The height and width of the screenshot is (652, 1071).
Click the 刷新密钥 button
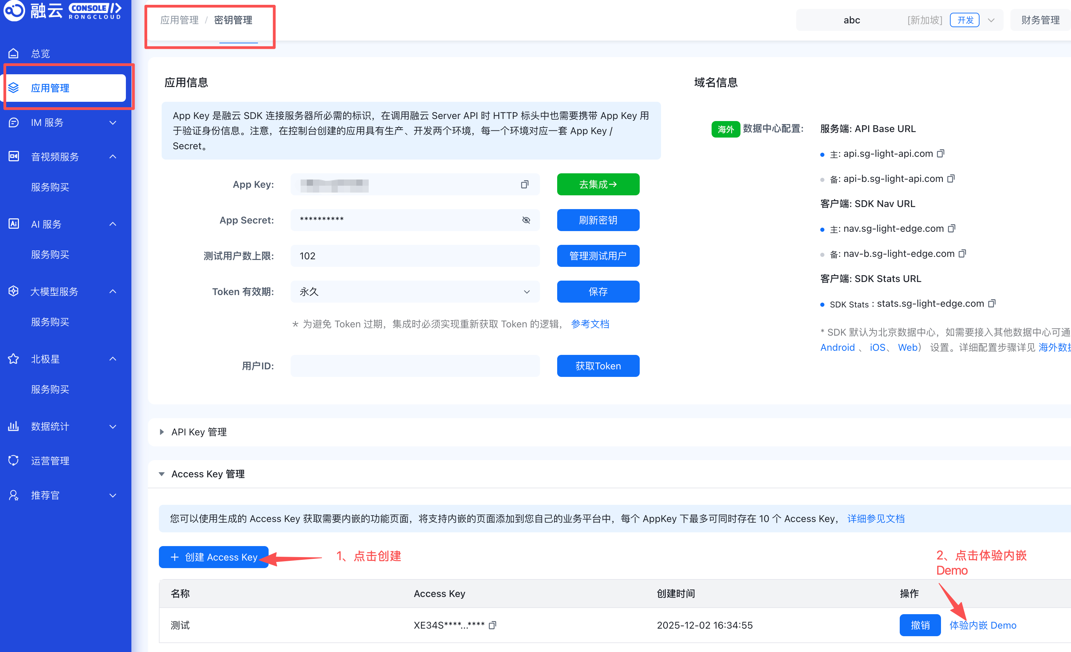pos(598,220)
